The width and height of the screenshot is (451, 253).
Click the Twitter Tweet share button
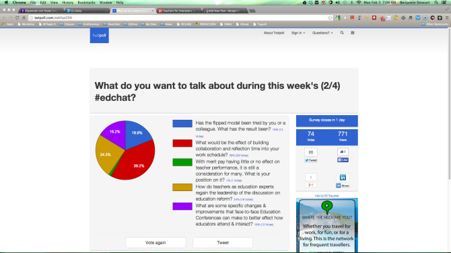point(311,160)
